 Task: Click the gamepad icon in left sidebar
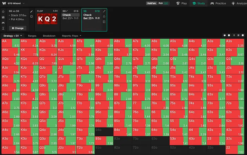(x=3, y=23)
